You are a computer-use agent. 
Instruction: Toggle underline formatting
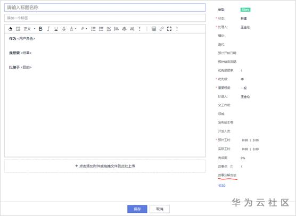(x=56, y=29)
